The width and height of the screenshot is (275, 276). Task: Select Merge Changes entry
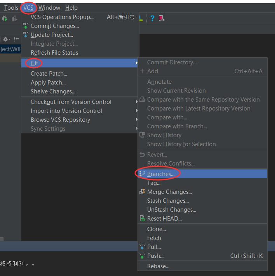(x=202, y=192)
